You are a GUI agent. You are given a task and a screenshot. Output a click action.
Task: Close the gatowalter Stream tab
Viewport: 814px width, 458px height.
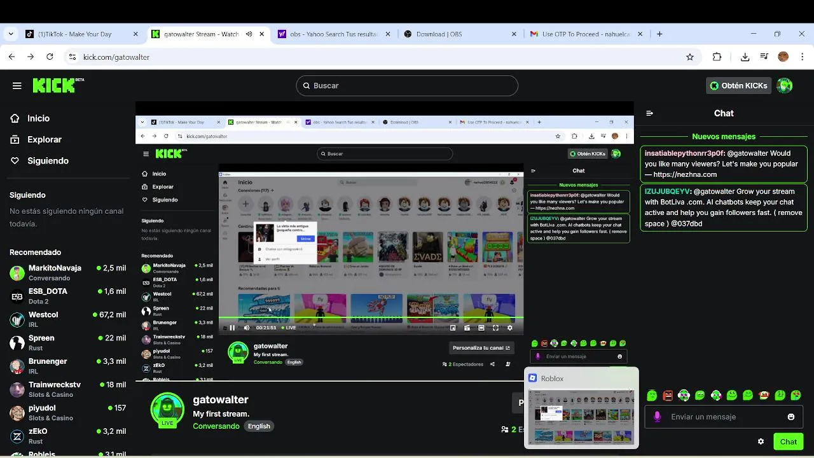[261, 34]
